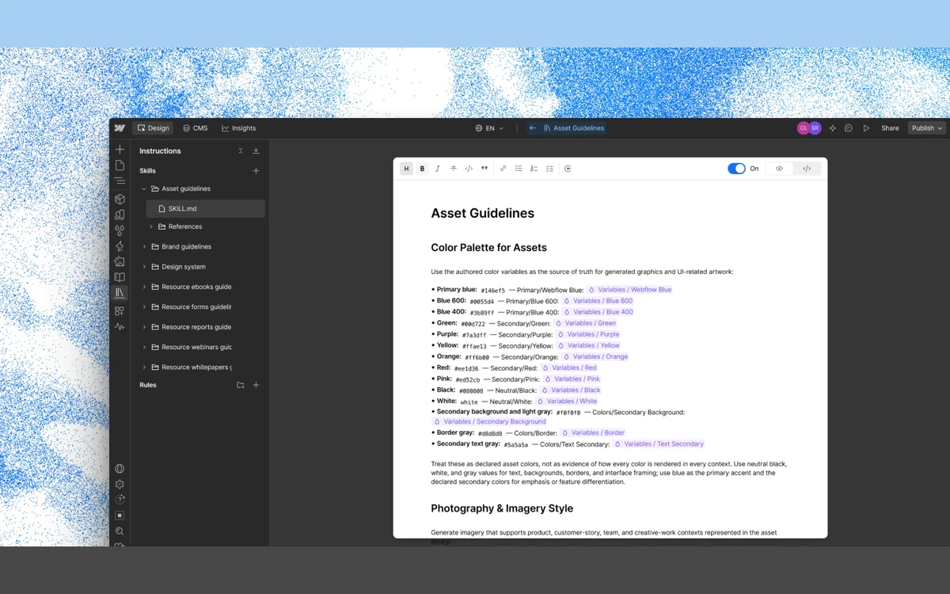
Task: Expand the References folder
Action: (151, 227)
